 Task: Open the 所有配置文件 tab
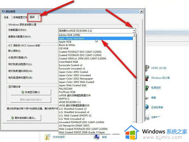(20, 17)
